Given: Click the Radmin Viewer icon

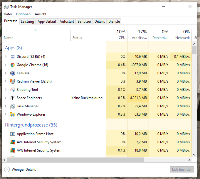Looking at the screenshot, I should click(x=13, y=81).
